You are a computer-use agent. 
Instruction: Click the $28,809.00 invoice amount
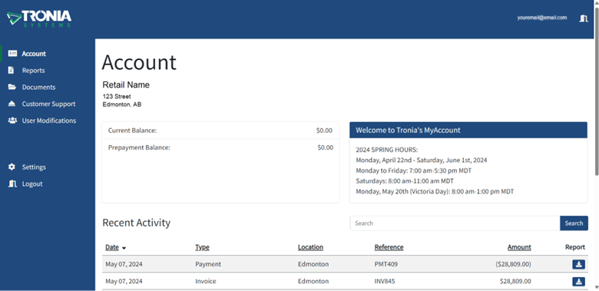click(x=515, y=282)
